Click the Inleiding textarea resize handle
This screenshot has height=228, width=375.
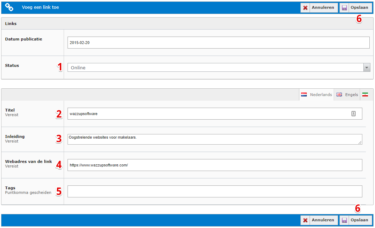360,142
